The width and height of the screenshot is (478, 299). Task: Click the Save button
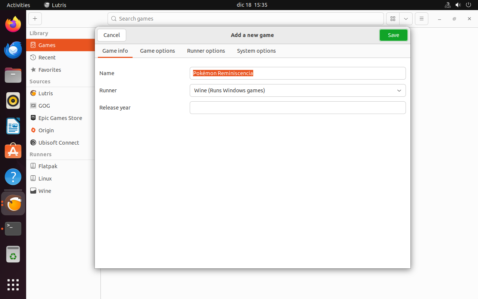point(394,35)
